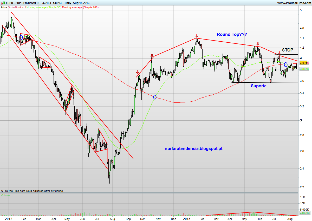This screenshot has height=221, width=312.
Task: Click the candlestick chart icon beside EDPR
Action: (3, 3)
